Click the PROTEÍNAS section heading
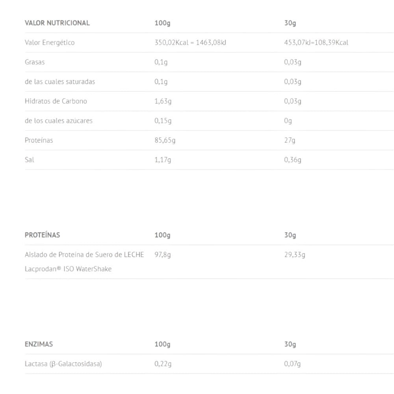This screenshot has width=394, height=394. pyautogui.click(x=43, y=235)
